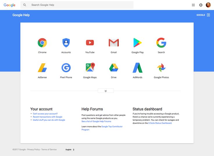Image resolution: width=214 pixels, height=156 pixels.
Task: Click the Google Help header title
Action: pyautogui.click(x=21, y=15)
